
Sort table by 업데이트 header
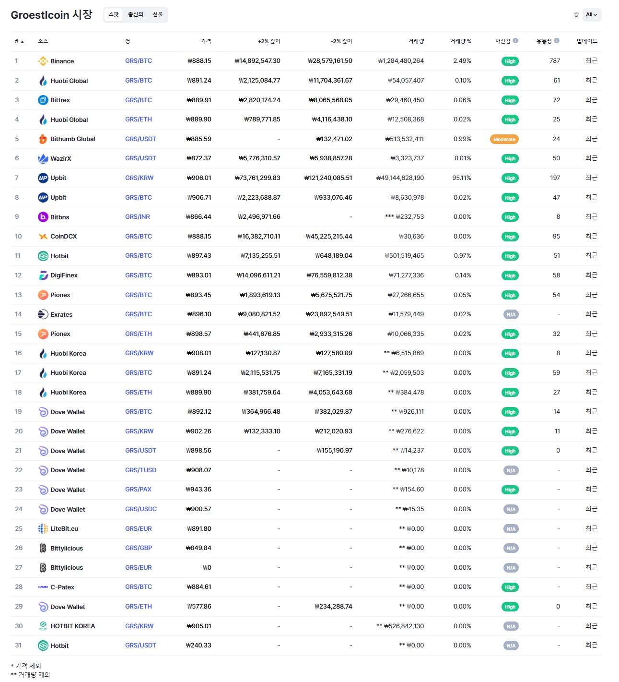(x=587, y=41)
